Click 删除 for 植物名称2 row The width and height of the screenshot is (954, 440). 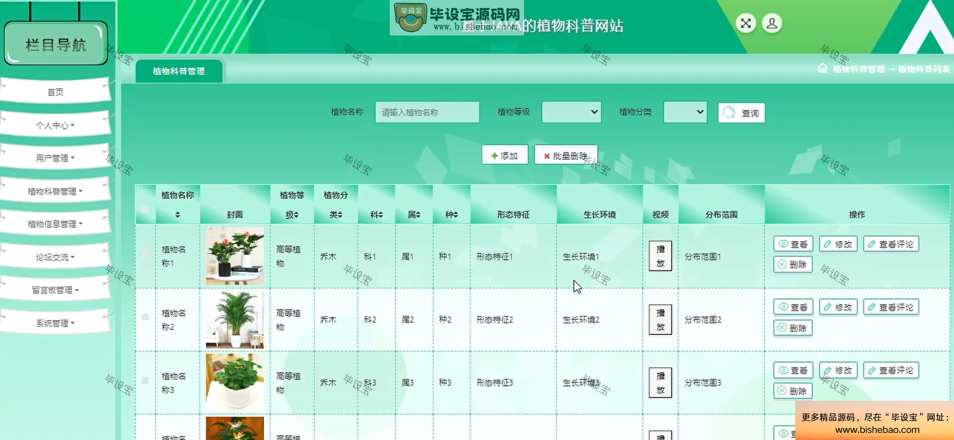pyautogui.click(x=793, y=328)
